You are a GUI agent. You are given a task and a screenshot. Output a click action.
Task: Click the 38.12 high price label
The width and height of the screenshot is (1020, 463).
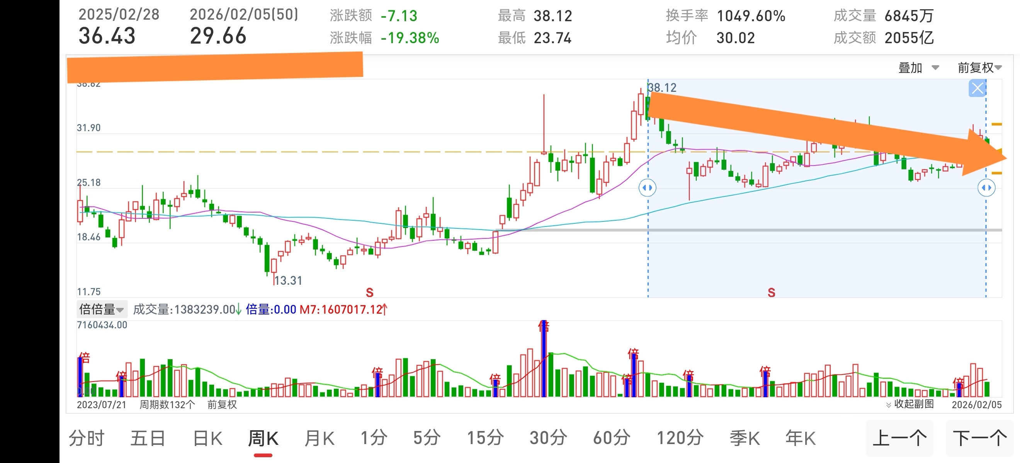pyautogui.click(x=663, y=87)
